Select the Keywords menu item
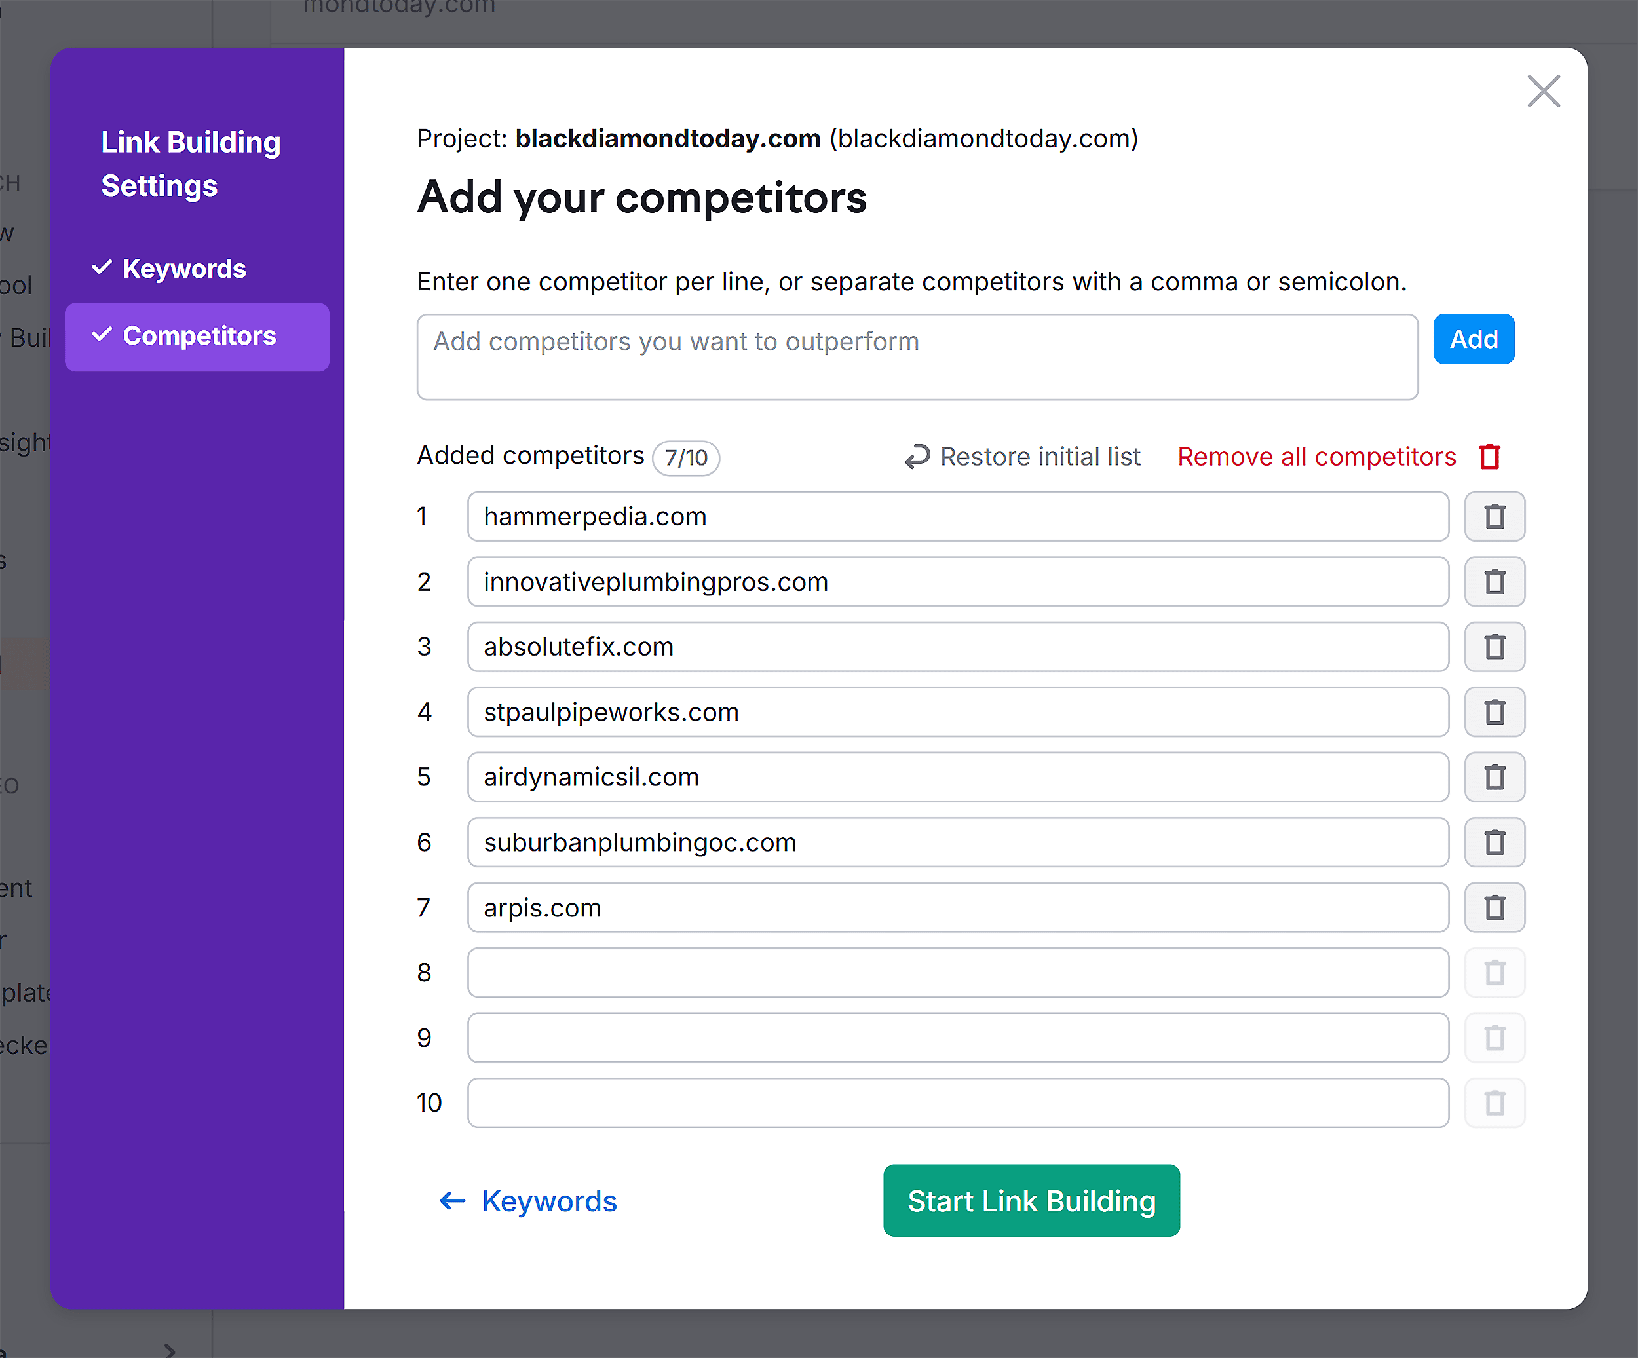The height and width of the screenshot is (1358, 1638). [185, 268]
